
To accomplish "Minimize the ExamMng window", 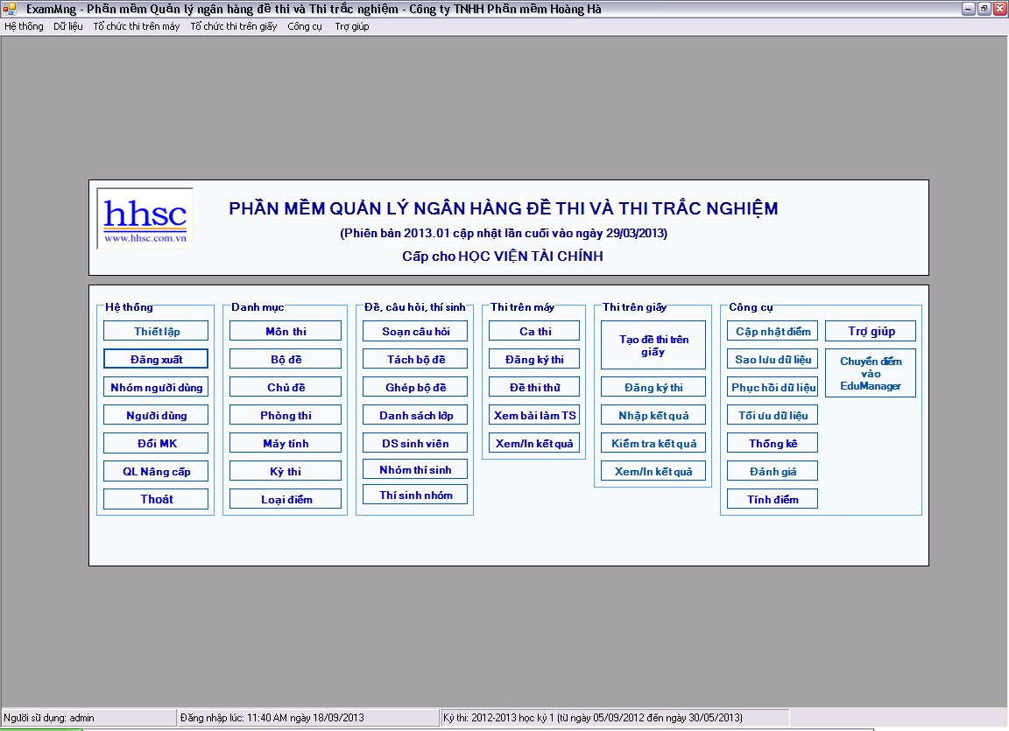I will (969, 9).
